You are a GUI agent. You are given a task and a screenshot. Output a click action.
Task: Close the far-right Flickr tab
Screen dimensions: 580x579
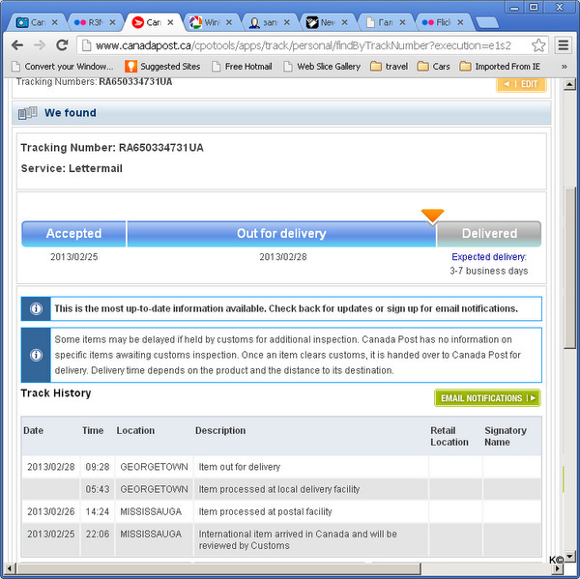click(460, 22)
